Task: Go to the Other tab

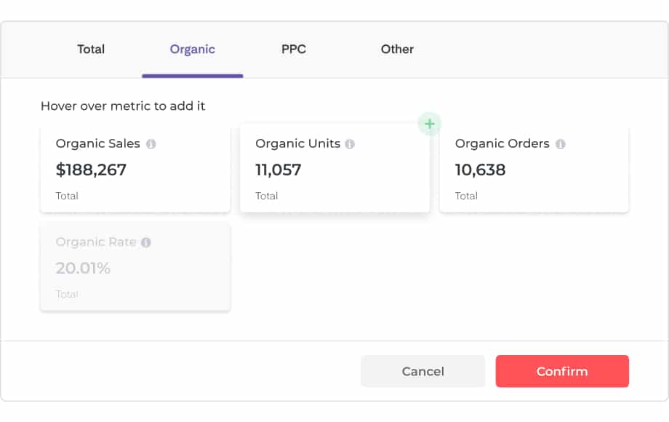Action: point(397,49)
